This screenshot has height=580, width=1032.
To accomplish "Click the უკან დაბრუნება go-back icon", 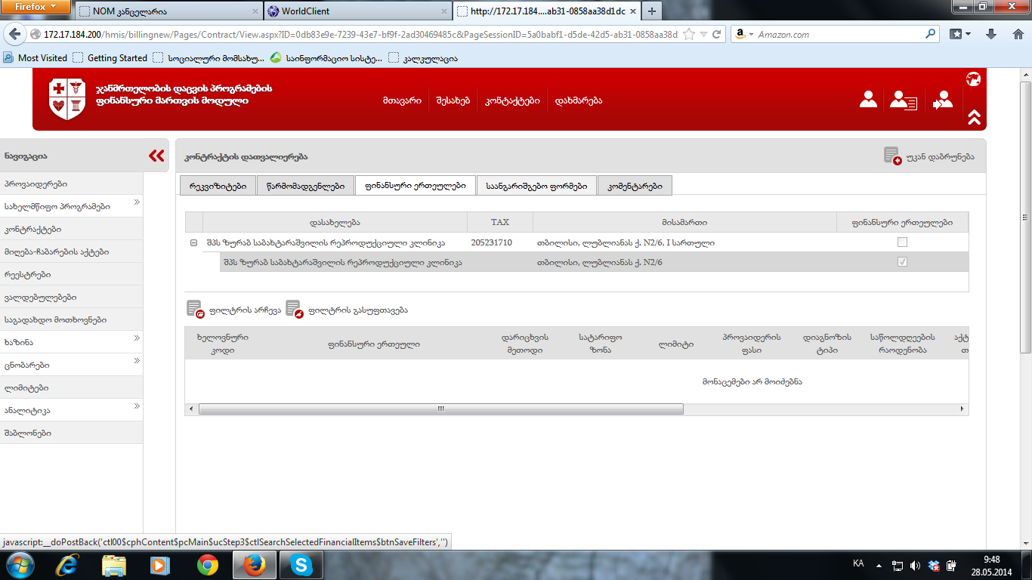I will [x=892, y=156].
